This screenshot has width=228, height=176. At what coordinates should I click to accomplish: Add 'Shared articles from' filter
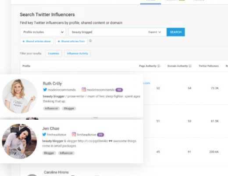tap(71, 41)
